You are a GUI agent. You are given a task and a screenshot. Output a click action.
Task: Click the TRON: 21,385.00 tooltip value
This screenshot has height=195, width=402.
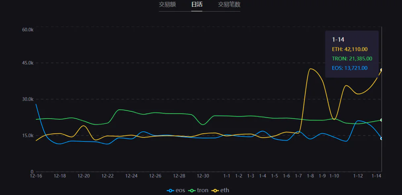click(352, 59)
